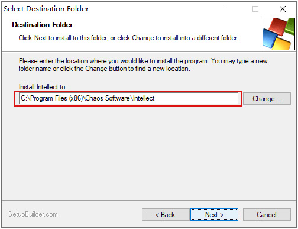Click the blue cube in the logo
Image resolution: width=298 pixels, height=229 pixels.
coord(270,38)
